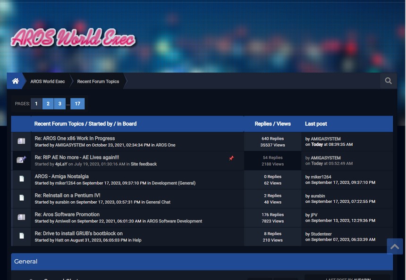Open AROS World Exec breadcrumb item
The width and height of the screenshot is (406, 280).
[48, 82]
